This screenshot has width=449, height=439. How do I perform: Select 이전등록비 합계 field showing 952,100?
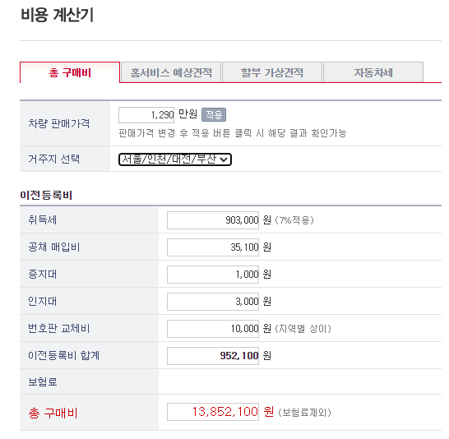tap(213, 356)
